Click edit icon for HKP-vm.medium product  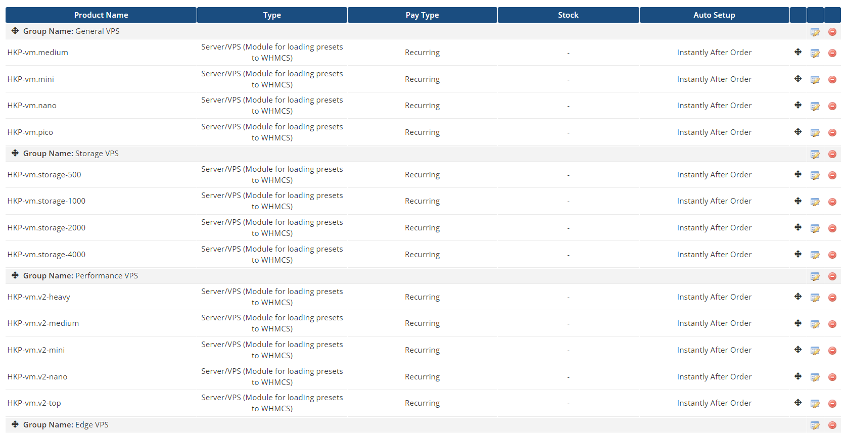click(815, 53)
